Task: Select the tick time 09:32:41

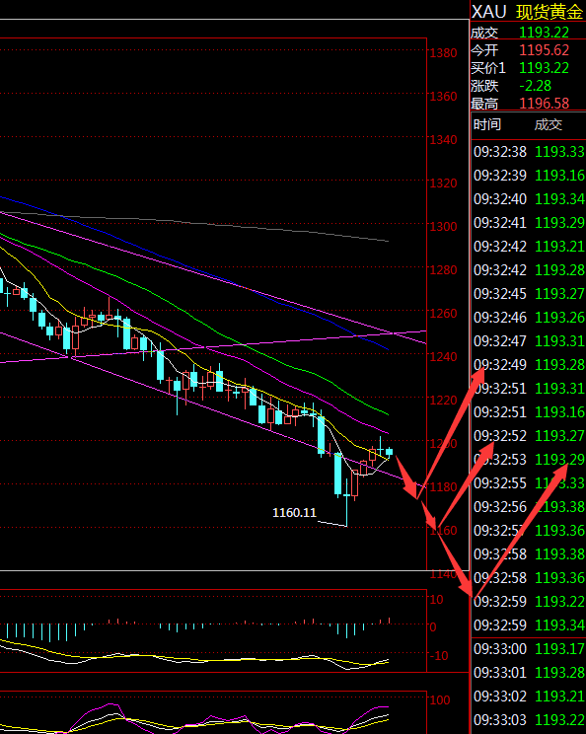Action: [x=500, y=222]
